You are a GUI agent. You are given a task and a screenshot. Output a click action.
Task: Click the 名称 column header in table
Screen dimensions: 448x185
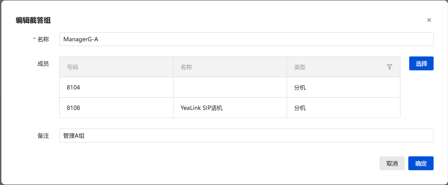click(x=186, y=67)
